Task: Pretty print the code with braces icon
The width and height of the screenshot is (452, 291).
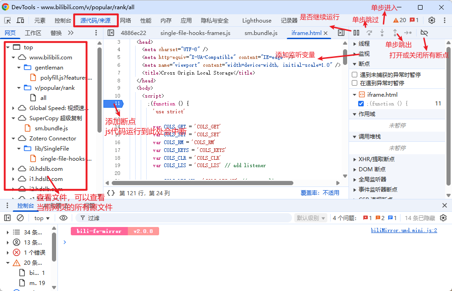Action: click(x=111, y=193)
